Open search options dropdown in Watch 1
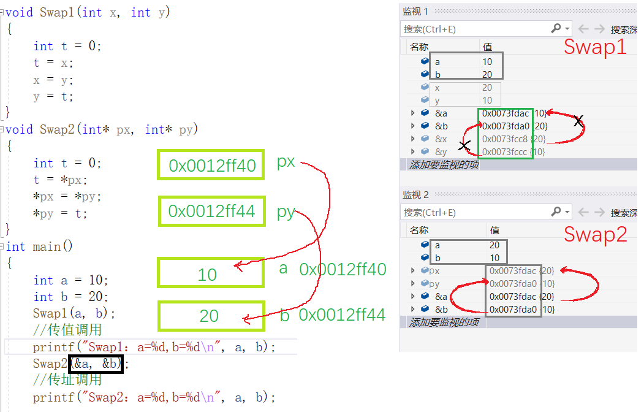 tap(567, 29)
